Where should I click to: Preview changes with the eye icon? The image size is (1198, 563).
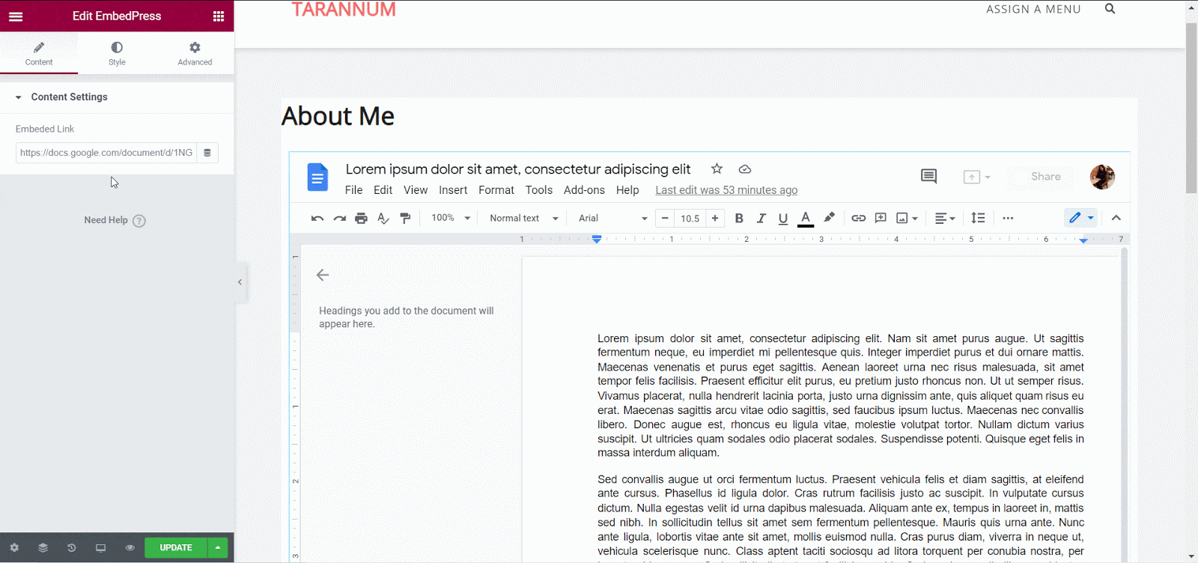(130, 548)
